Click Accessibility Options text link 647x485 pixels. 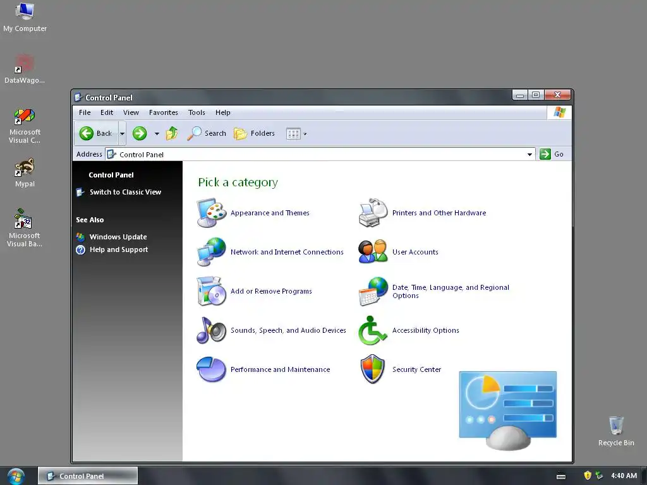[425, 331]
